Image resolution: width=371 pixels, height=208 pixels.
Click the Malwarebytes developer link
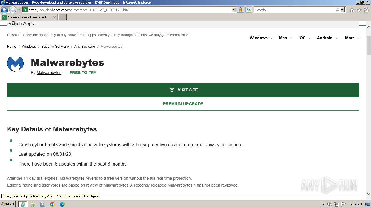point(49,73)
